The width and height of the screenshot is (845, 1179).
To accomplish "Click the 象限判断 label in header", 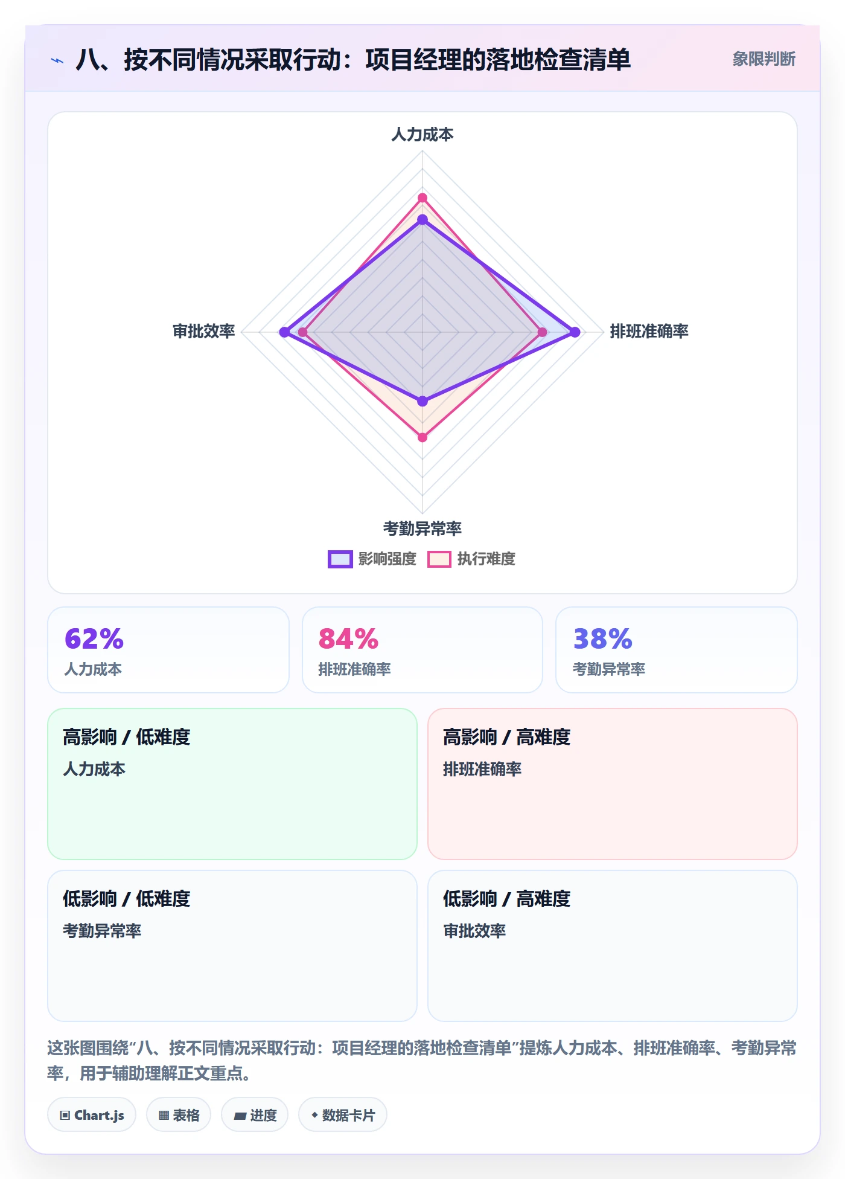I will pyautogui.click(x=764, y=59).
